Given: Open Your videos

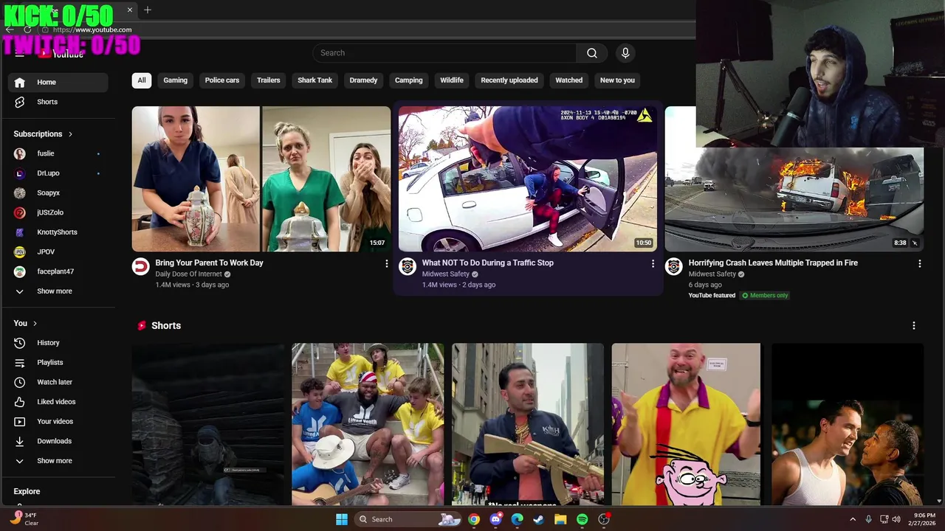Looking at the screenshot, I should click(x=58, y=422).
